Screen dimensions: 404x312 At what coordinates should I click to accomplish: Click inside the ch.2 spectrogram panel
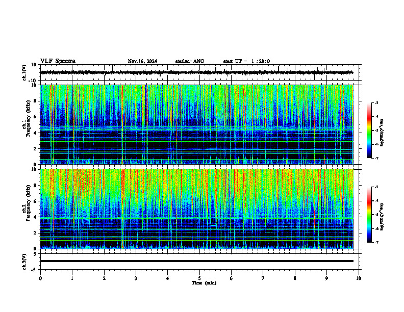coord(197,209)
